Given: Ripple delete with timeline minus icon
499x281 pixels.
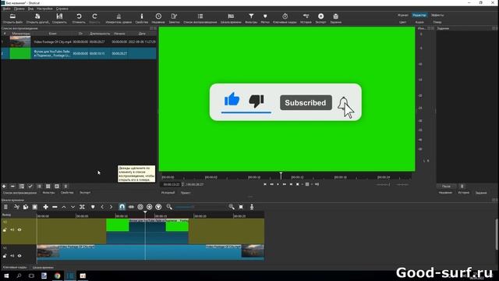Looking at the screenshot, I should [x=55, y=207].
